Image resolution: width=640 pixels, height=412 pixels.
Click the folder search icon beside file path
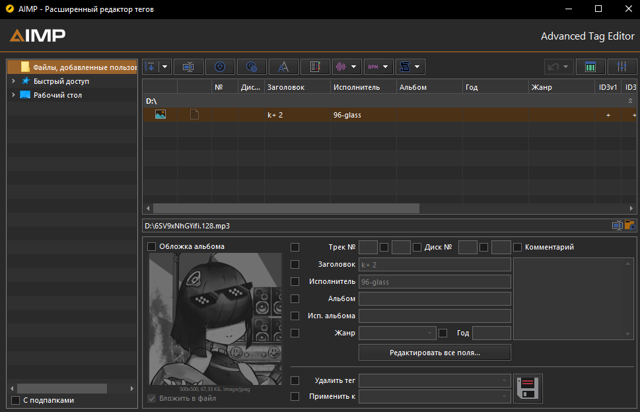tap(630, 226)
